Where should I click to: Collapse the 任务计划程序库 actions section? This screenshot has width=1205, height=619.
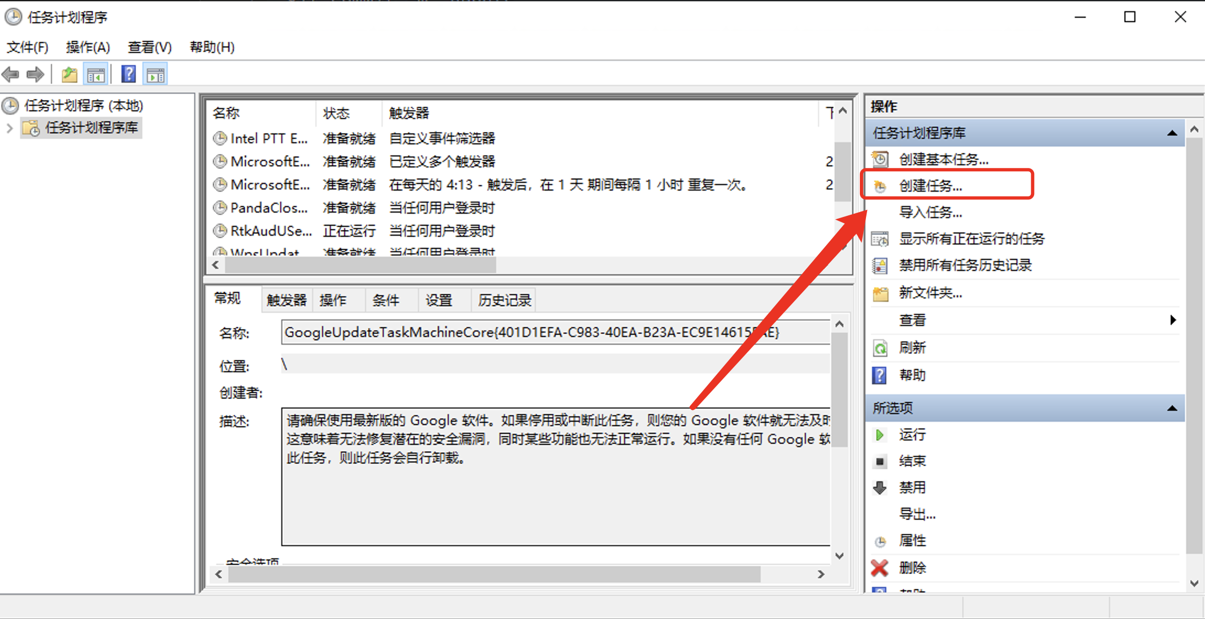click(1172, 133)
